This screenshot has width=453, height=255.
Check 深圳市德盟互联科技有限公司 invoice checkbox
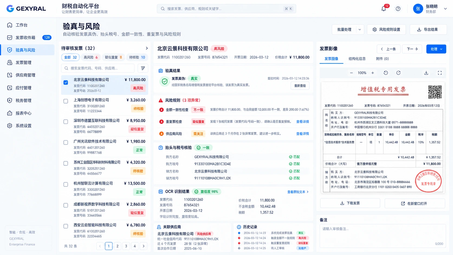point(66,122)
